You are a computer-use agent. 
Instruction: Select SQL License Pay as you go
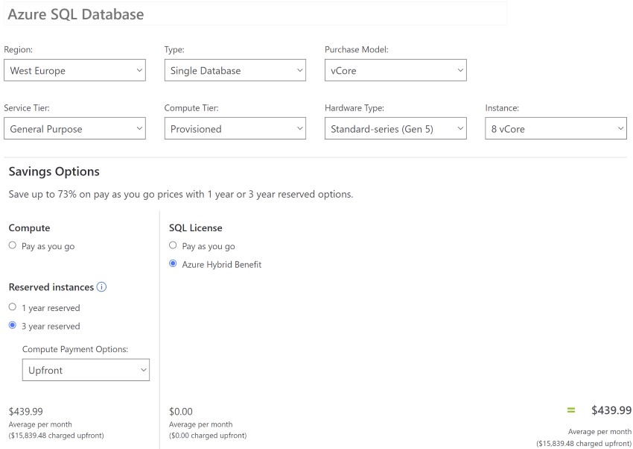173,245
